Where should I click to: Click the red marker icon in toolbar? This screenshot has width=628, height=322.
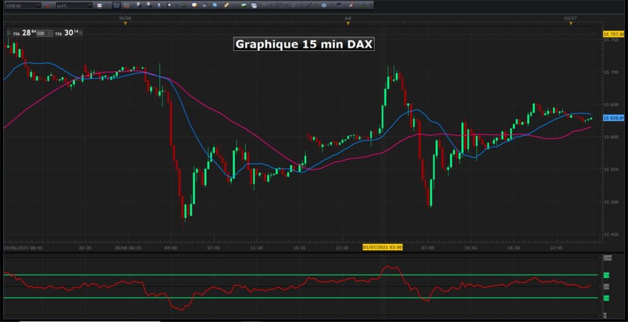[351, 5]
